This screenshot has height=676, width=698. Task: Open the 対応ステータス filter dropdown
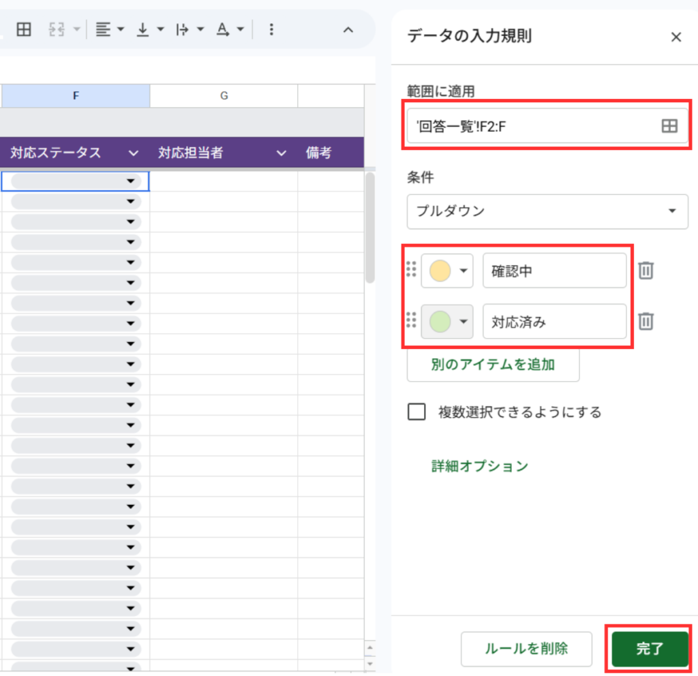[133, 153]
